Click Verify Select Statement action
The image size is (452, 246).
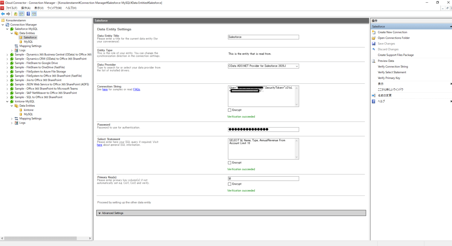392,72
